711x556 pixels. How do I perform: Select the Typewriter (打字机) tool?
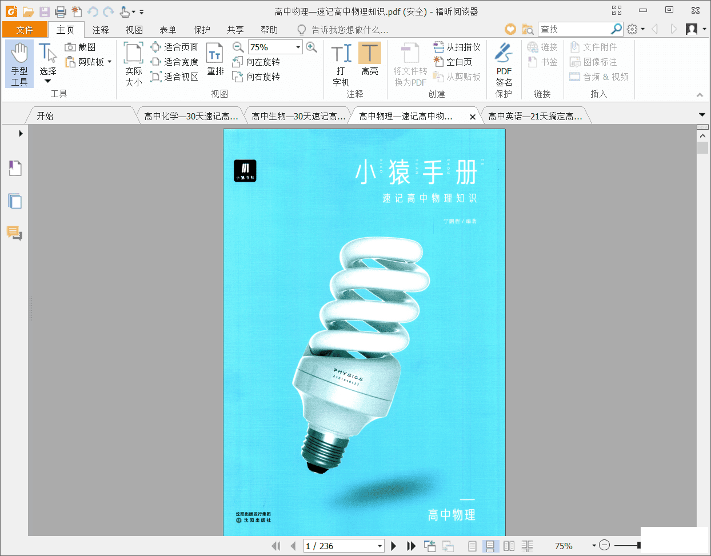[x=341, y=63]
